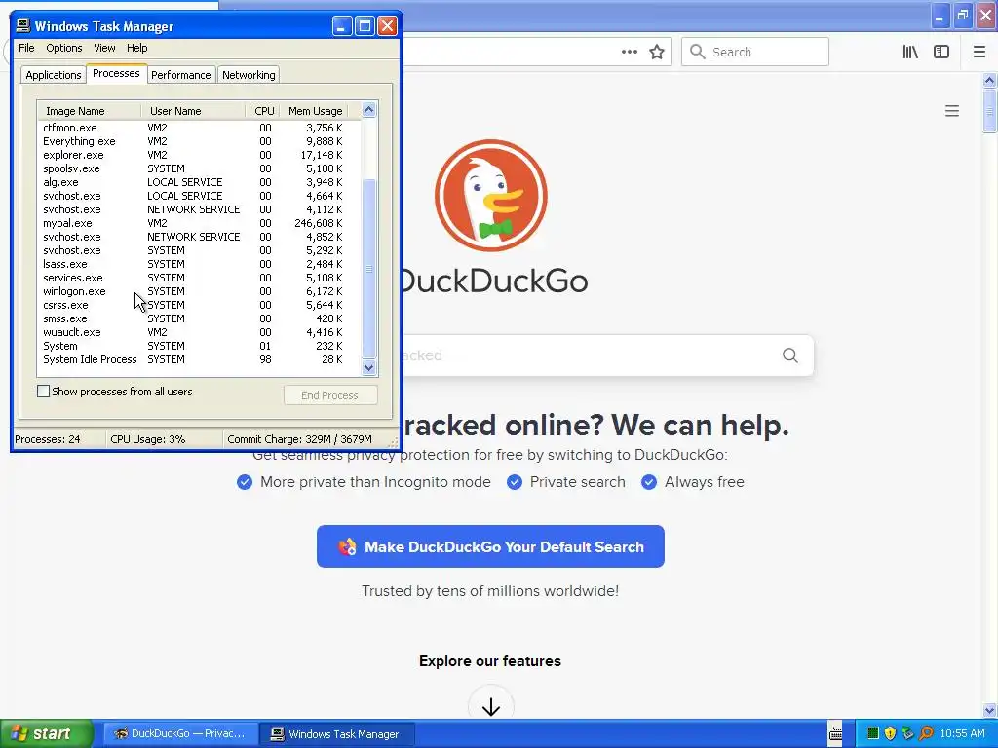The image size is (998, 748).
Task: Click process list scrollbar up arrow
Action: (368, 109)
